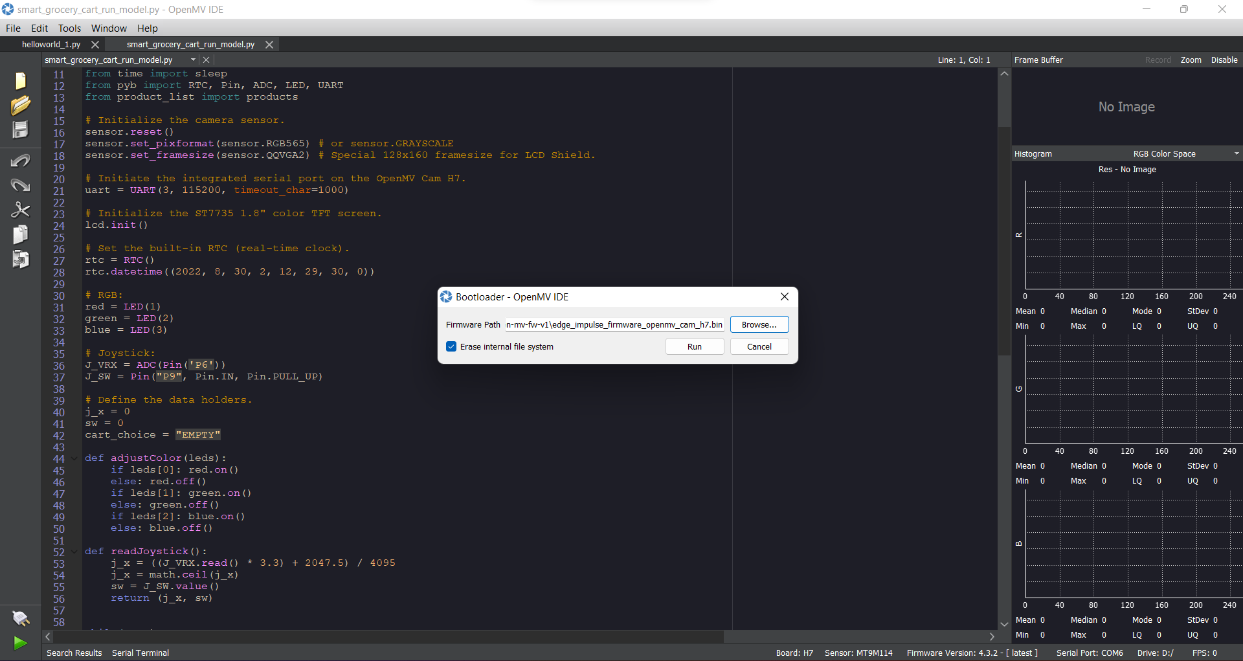The height and width of the screenshot is (661, 1243).
Task: Click the Paste clipboard icon
Action: pos(20,259)
